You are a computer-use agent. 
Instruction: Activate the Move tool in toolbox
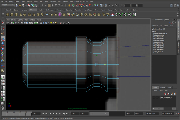pyautogui.click(x=3, y=39)
